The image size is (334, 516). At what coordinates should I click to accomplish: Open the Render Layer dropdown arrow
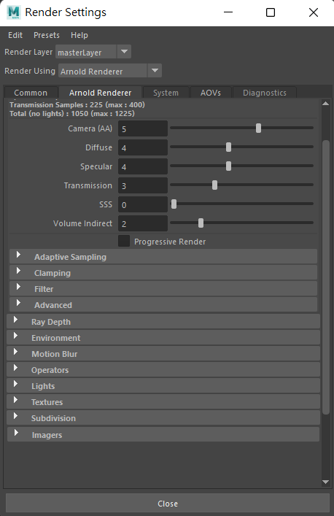coord(124,52)
